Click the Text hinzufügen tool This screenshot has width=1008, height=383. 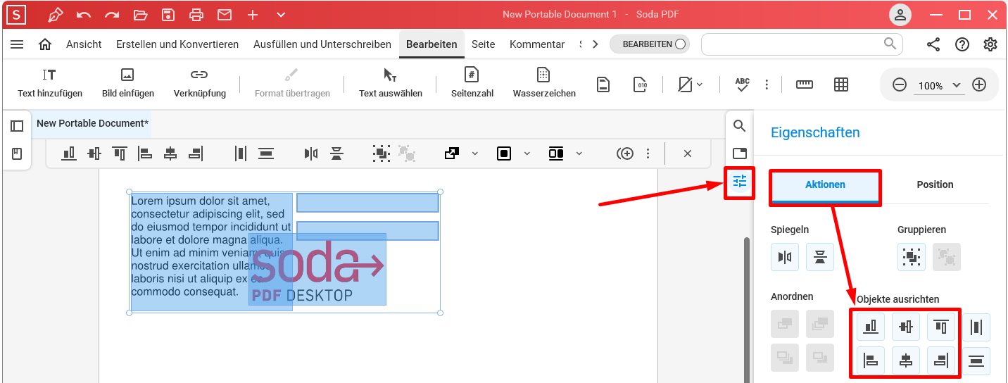point(50,83)
